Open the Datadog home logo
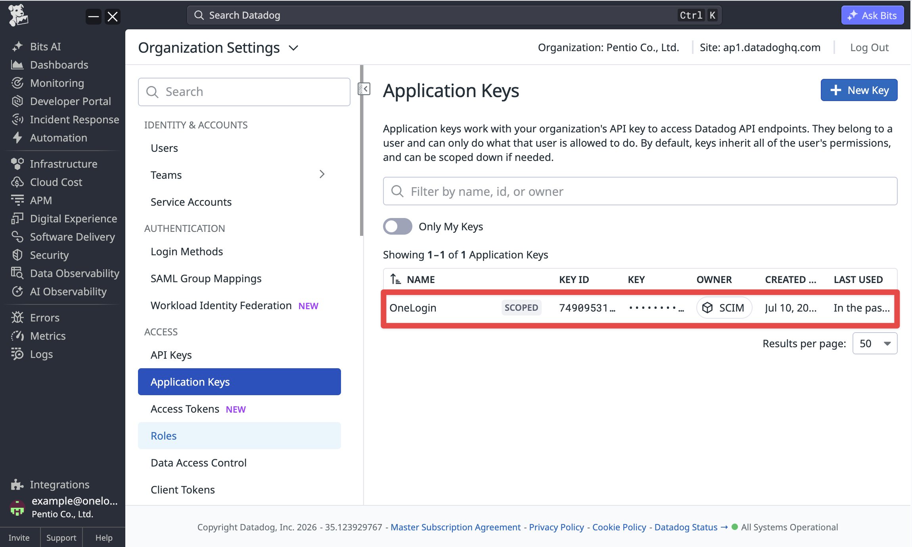Viewport: 912px width, 547px height. (x=18, y=15)
